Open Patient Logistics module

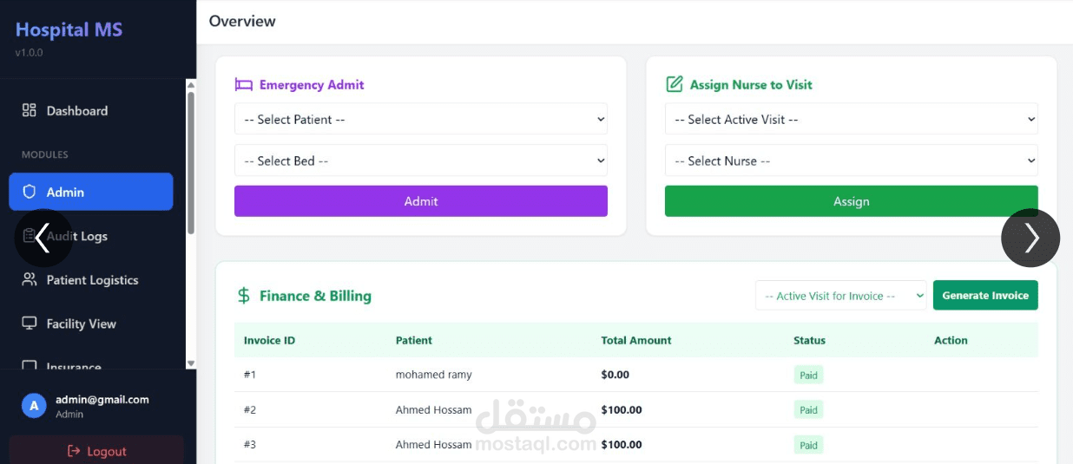92,280
